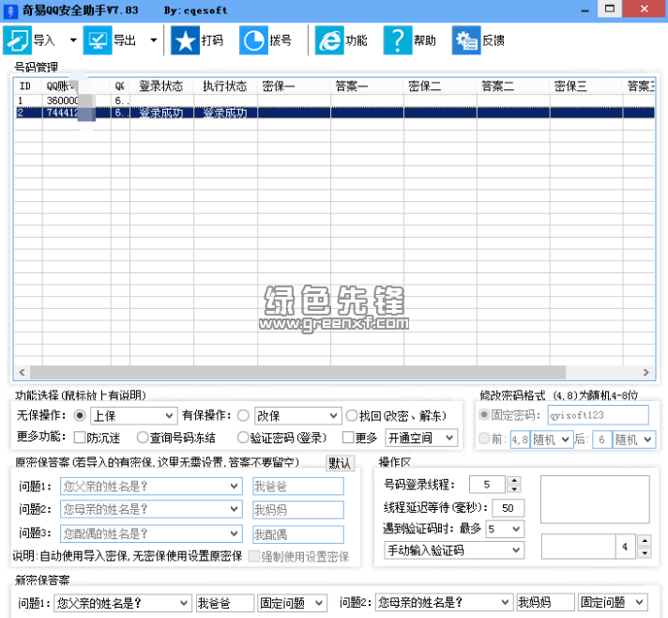Screen dimensions: 668x618
Task: Select the 查询号码冻结 radio button
Action: tap(143, 438)
